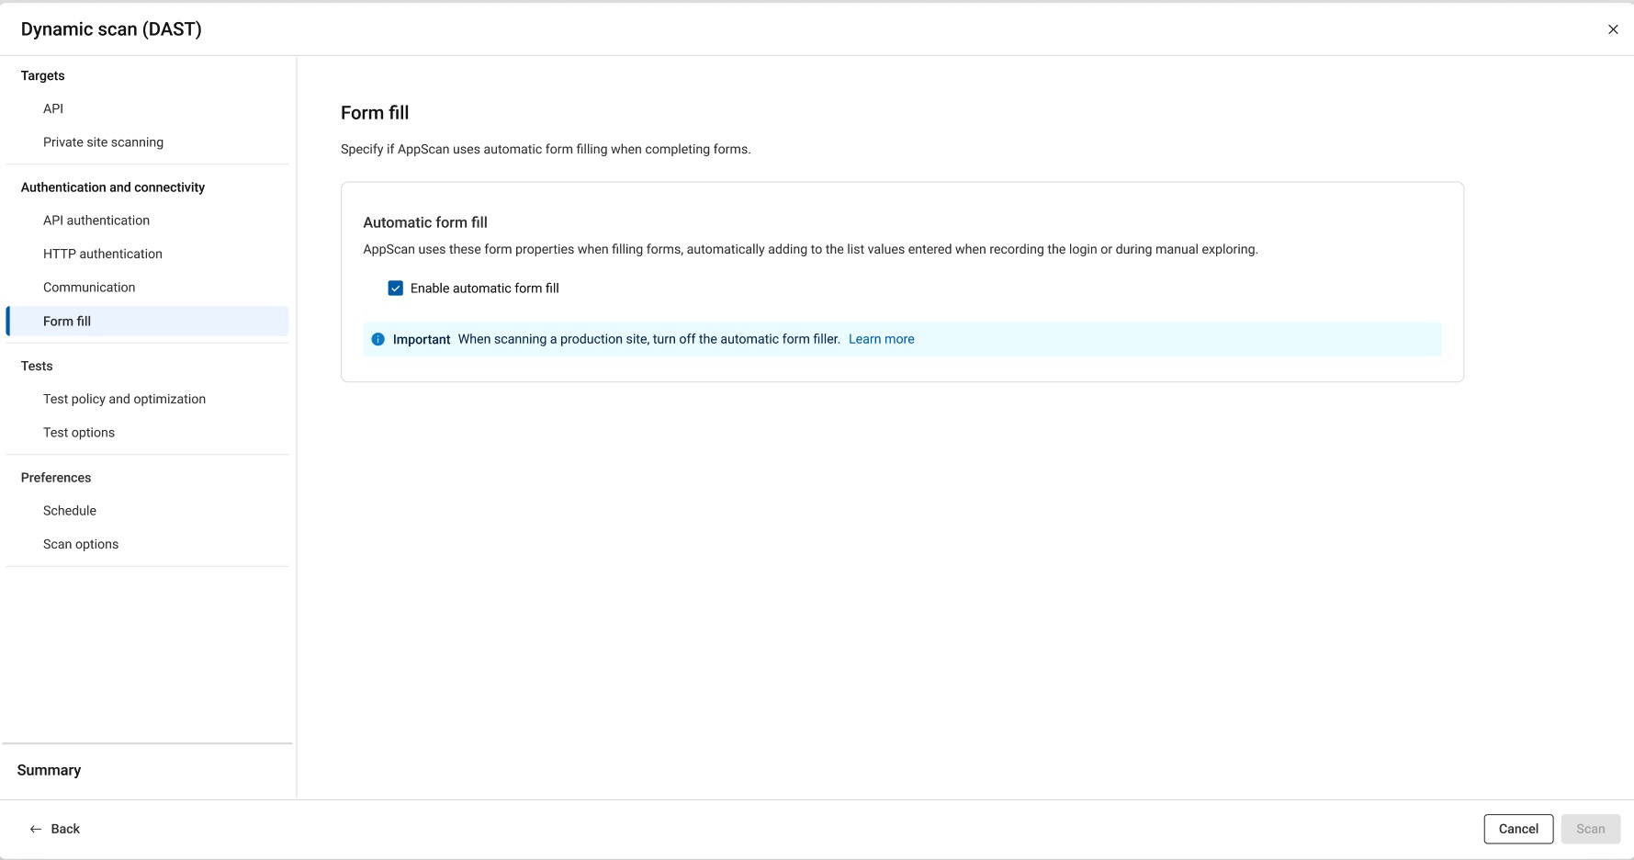Select the Form fill section
Image resolution: width=1634 pixels, height=860 pixels.
click(66, 321)
